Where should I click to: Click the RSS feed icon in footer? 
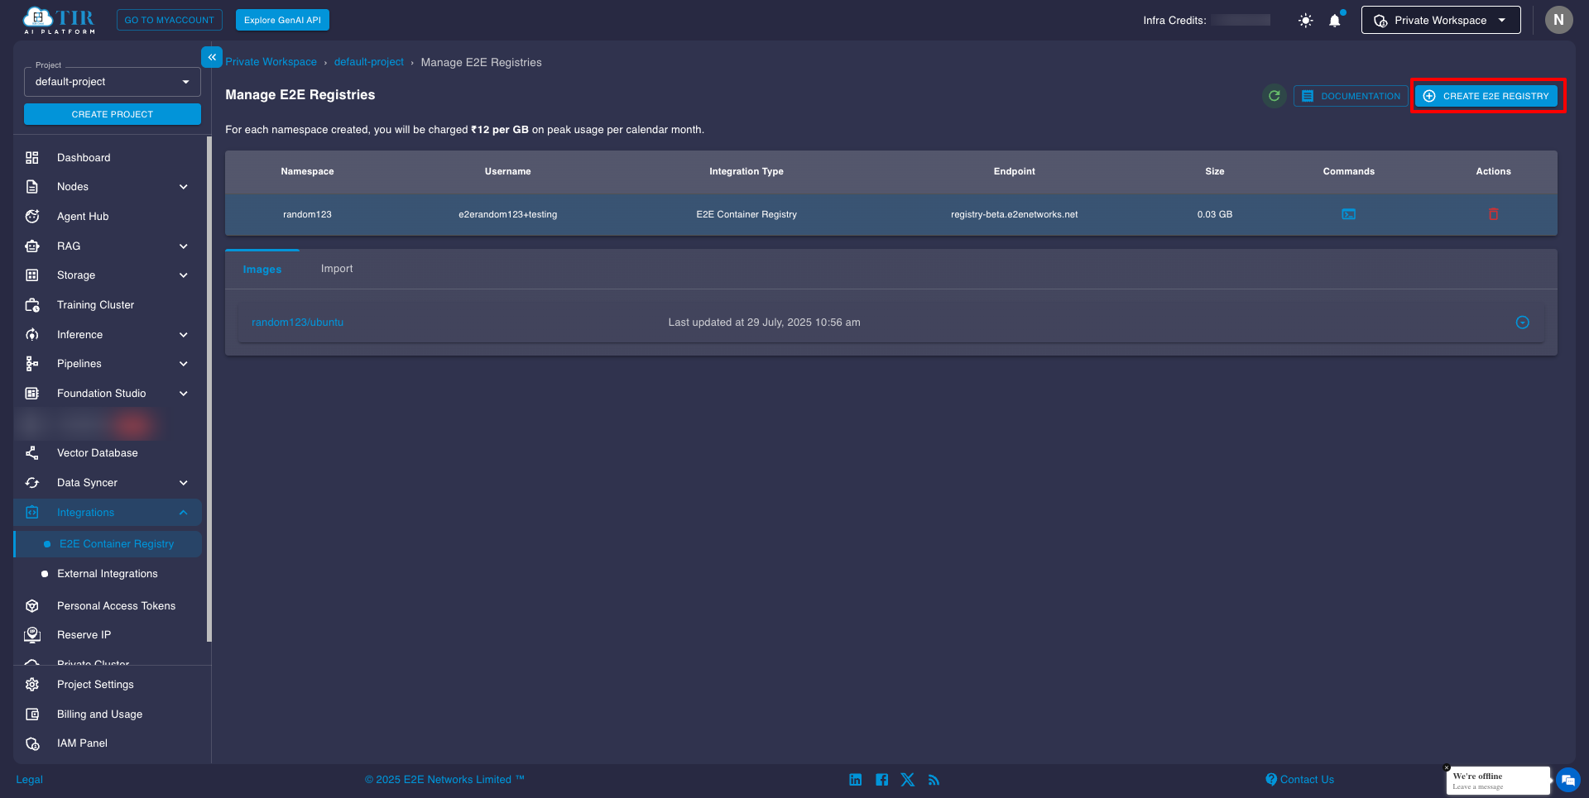[934, 779]
